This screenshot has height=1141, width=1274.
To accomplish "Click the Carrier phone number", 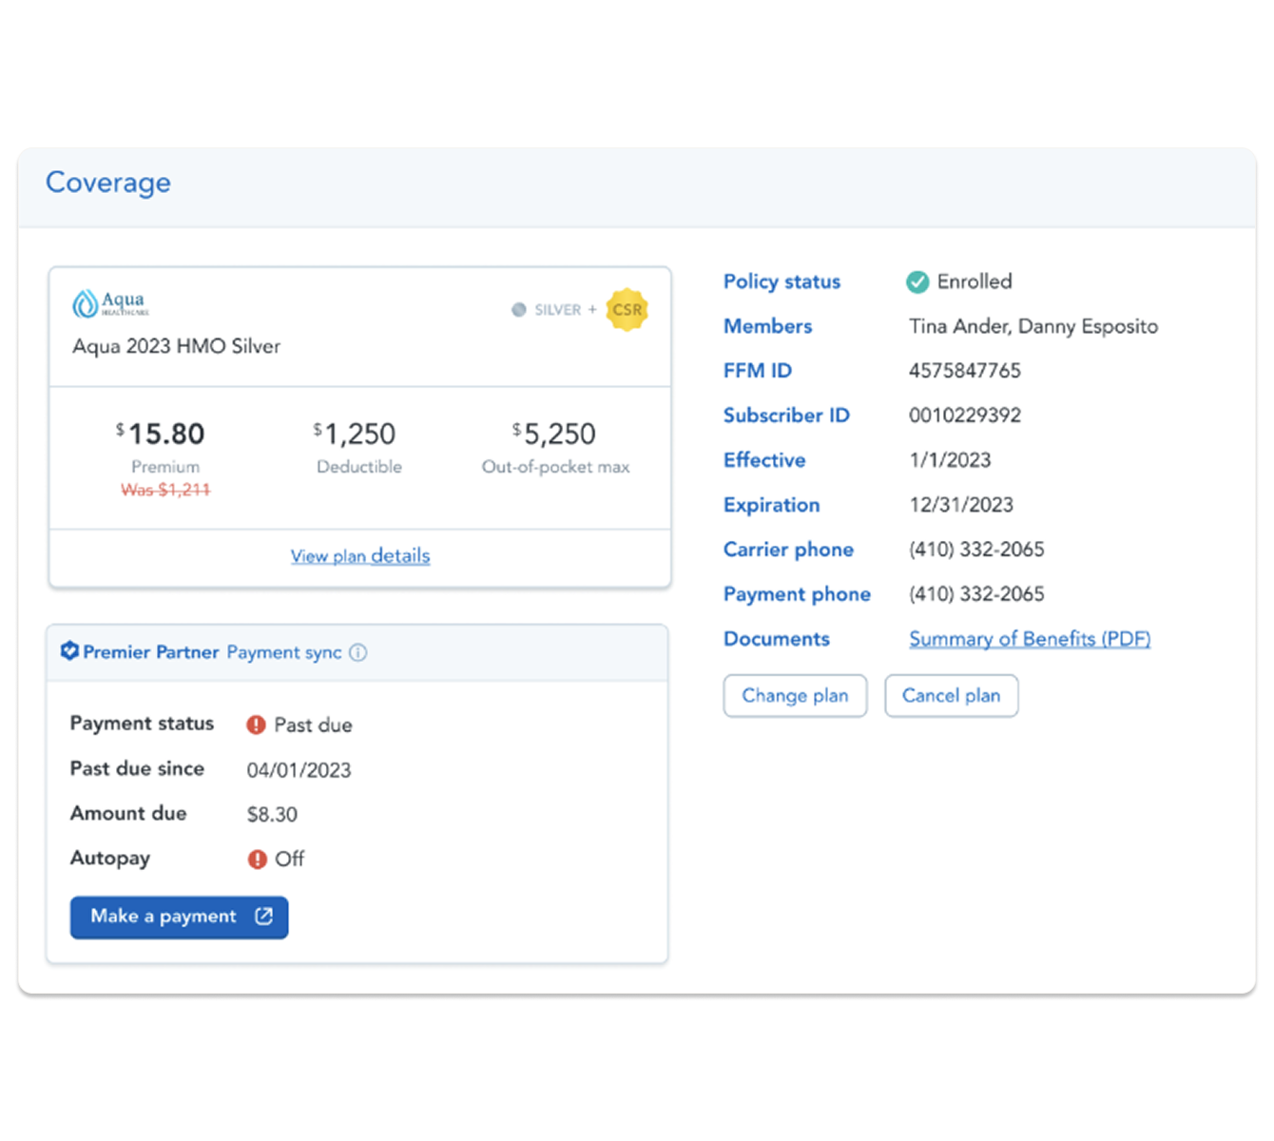I will (x=976, y=550).
